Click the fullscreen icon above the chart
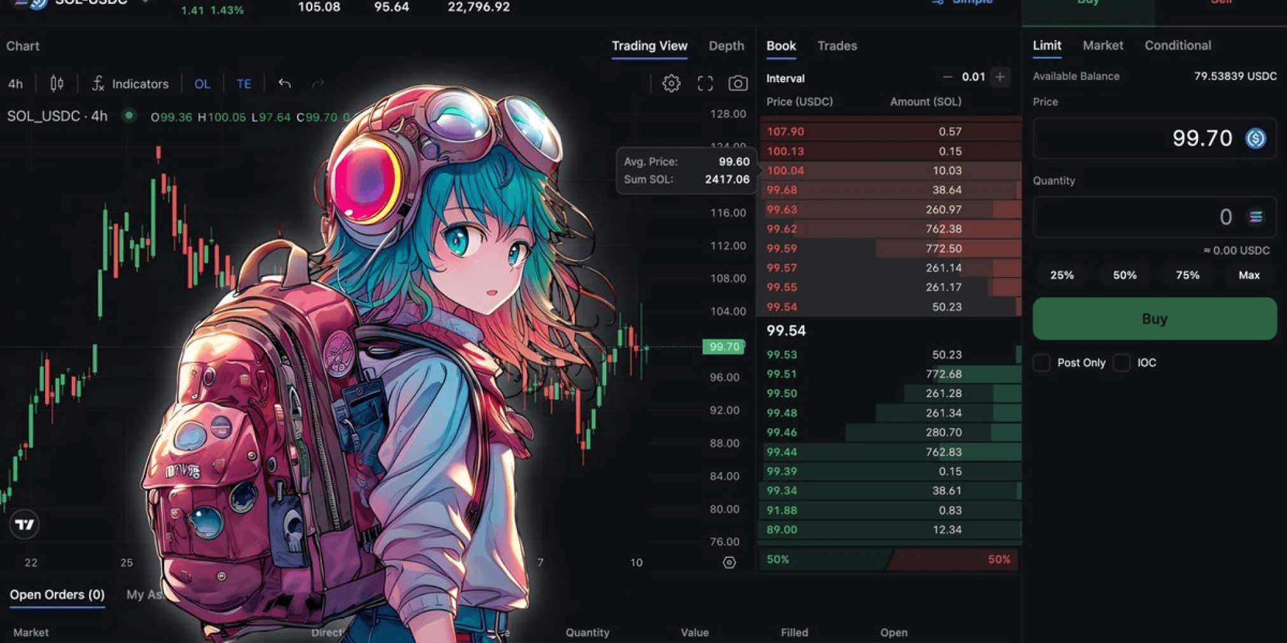The image size is (1287, 643). (x=705, y=83)
